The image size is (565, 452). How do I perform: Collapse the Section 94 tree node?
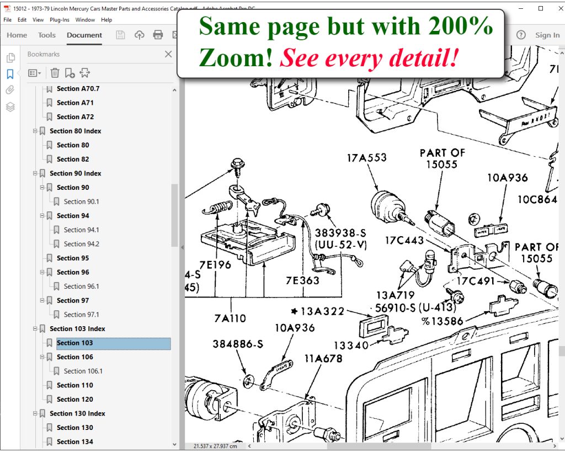point(42,216)
